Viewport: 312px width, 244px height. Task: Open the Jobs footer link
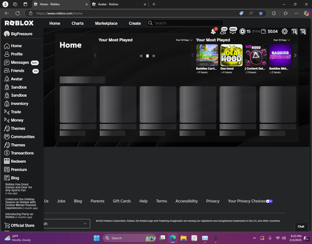tap(61, 201)
